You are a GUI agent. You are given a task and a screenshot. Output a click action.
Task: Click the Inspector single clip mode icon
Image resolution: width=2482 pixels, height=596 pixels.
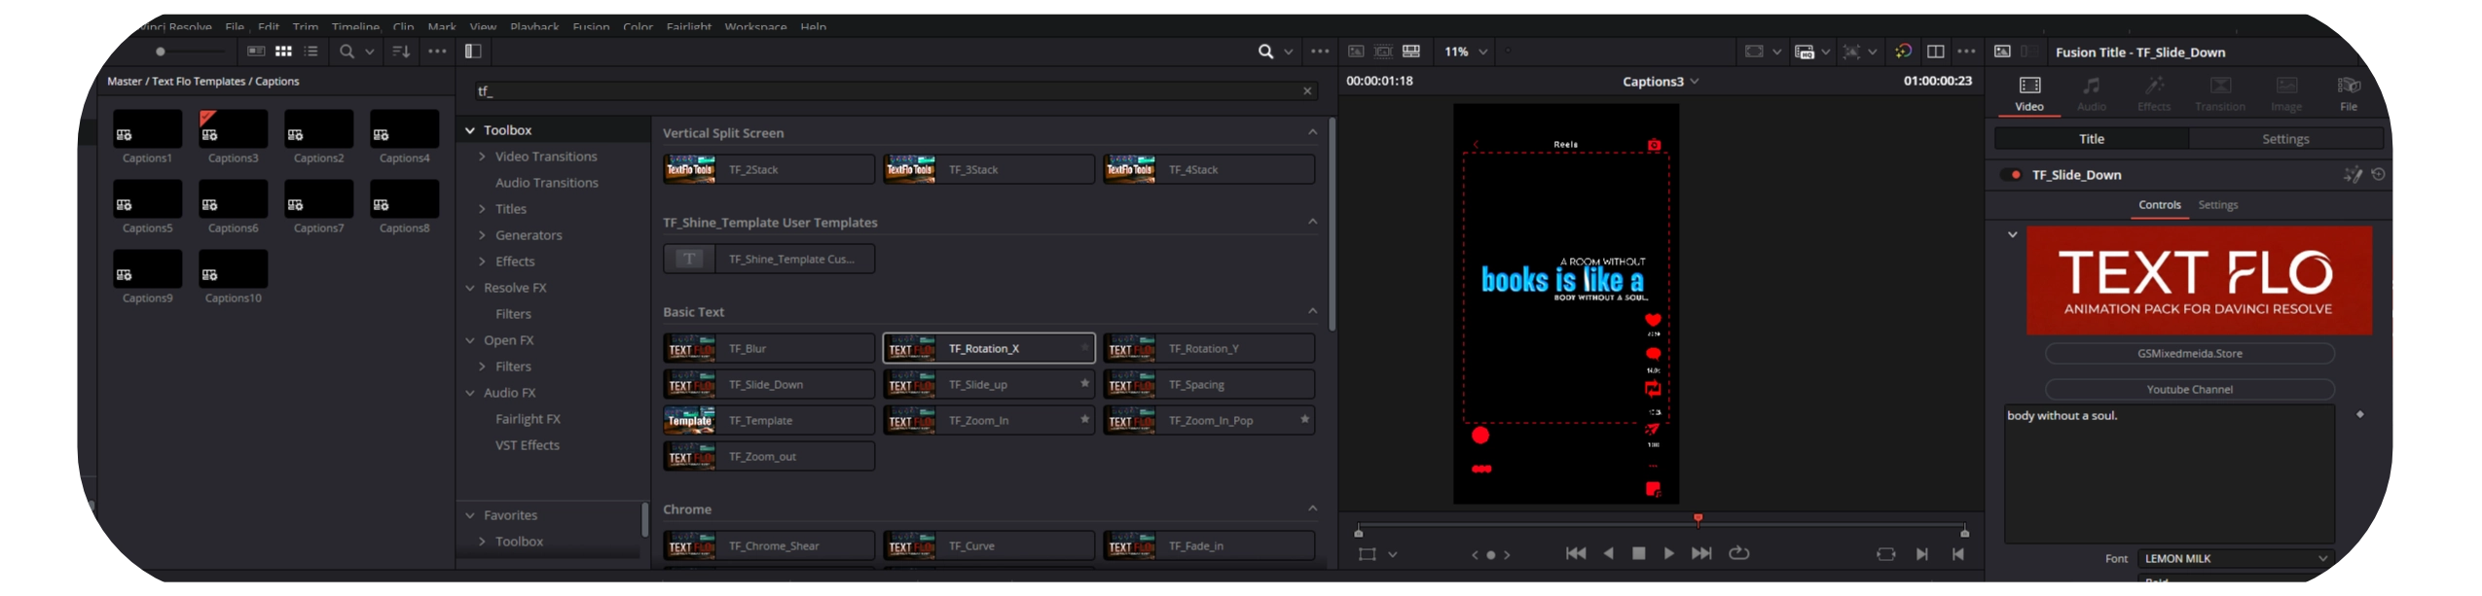2002,52
